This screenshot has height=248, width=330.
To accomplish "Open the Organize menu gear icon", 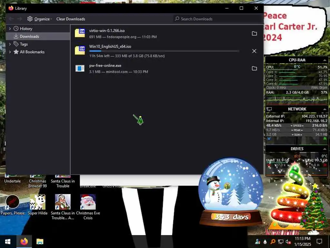I will pos(30,19).
